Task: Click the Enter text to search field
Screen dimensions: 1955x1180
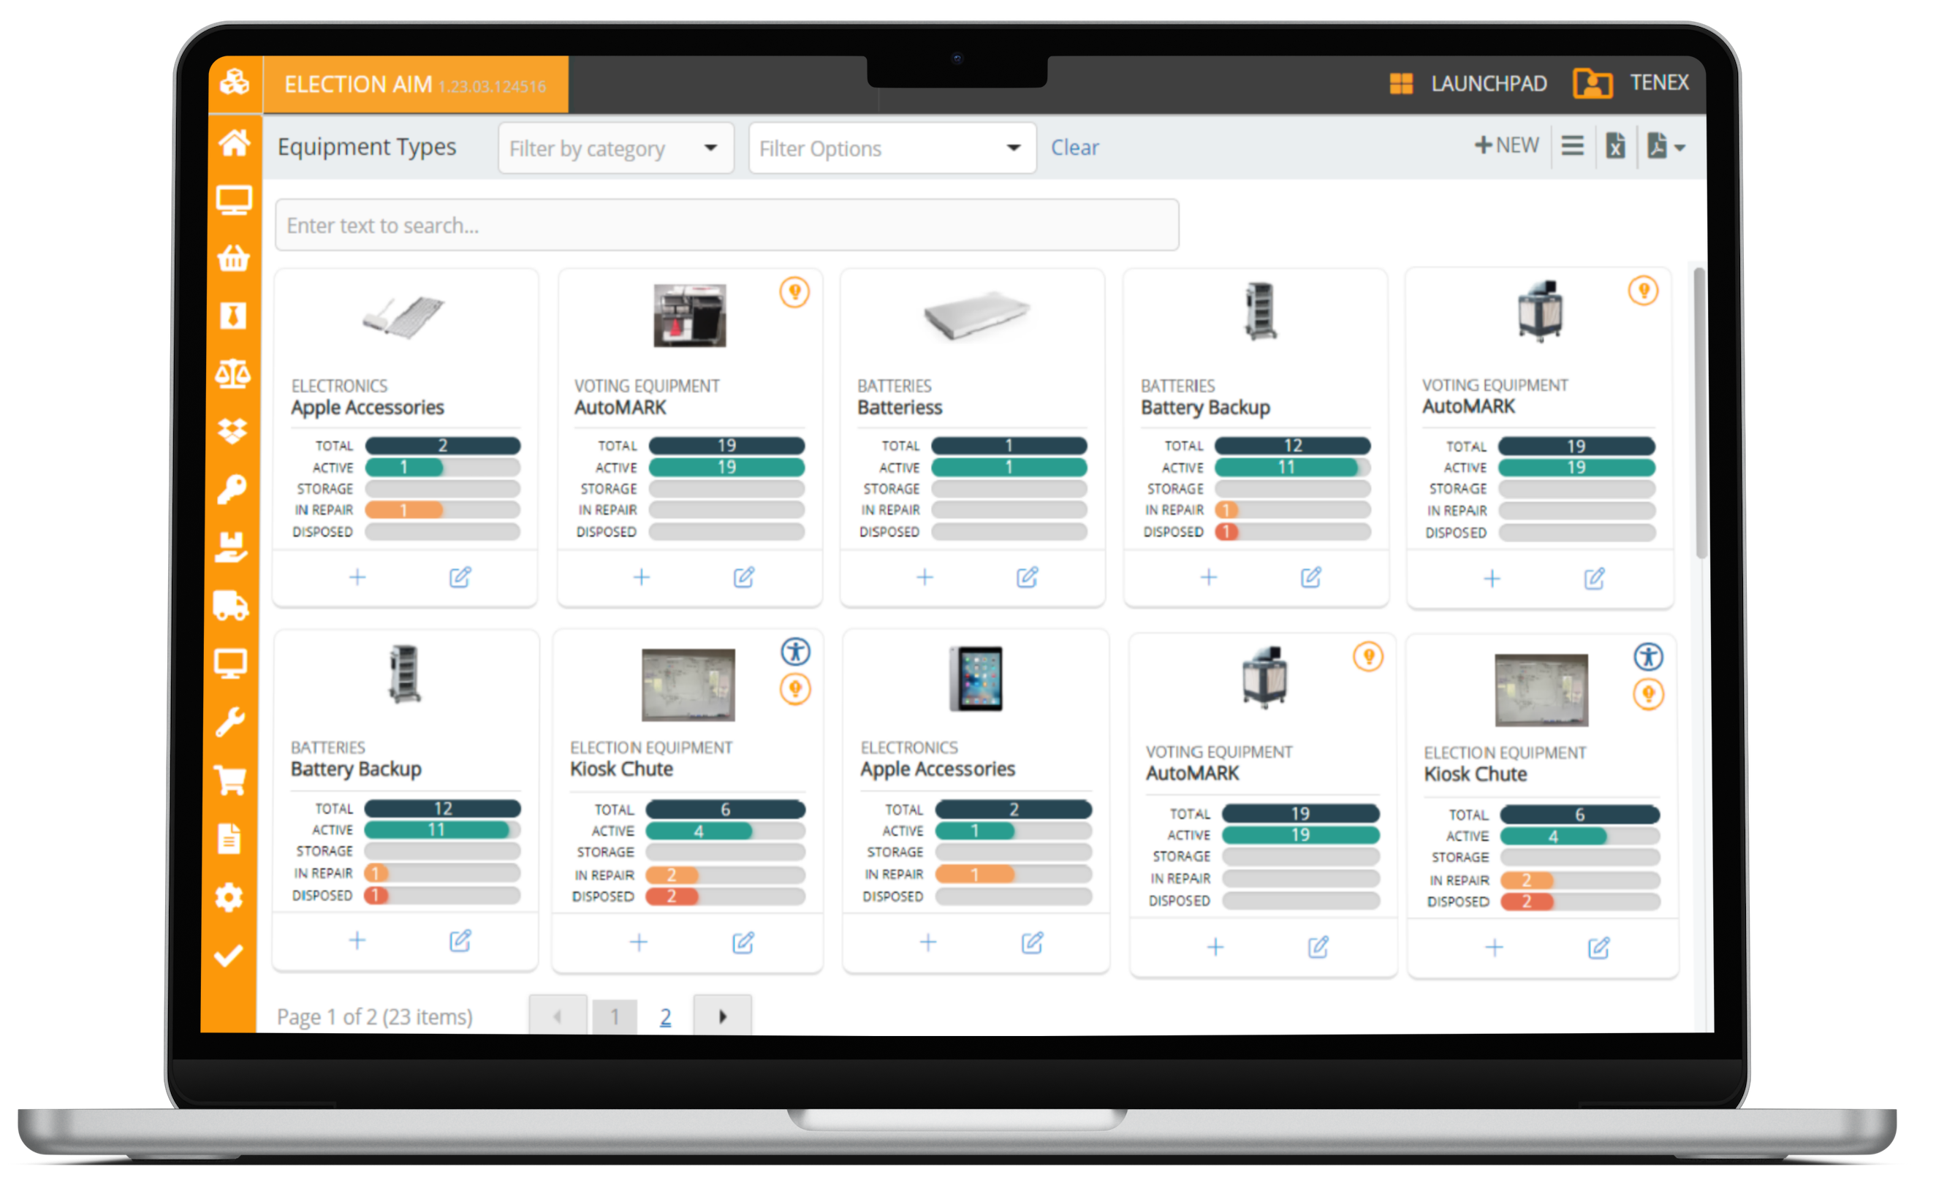Action: tap(726, 226)
